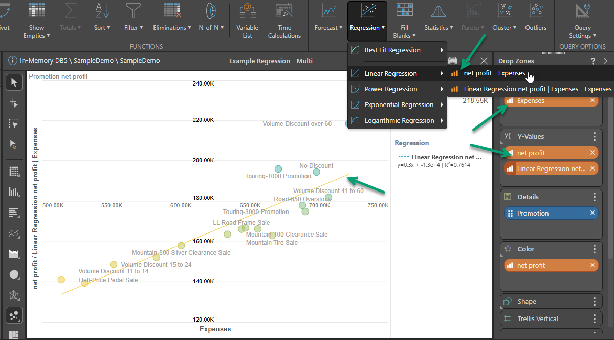The image size is (614, 340).
Task: Remove net profit from Color zone
Action: (593, 265)
